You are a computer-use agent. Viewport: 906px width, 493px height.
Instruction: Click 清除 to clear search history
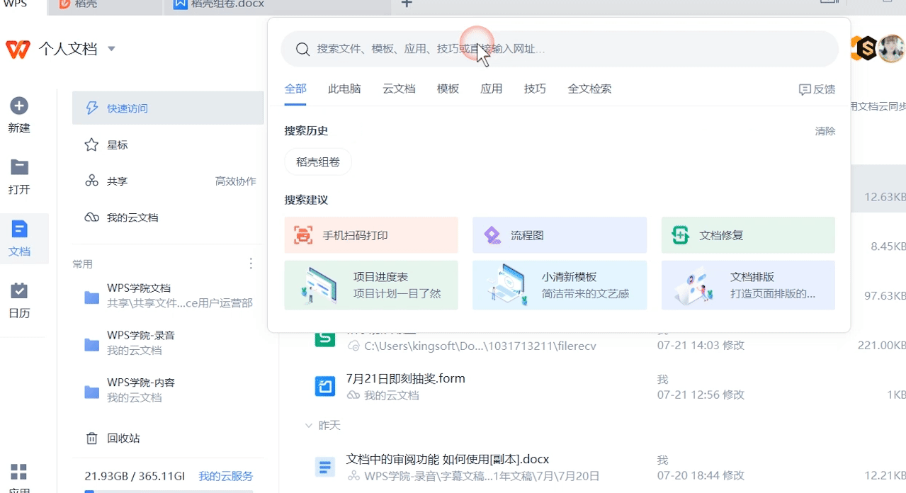coord(825,131)
